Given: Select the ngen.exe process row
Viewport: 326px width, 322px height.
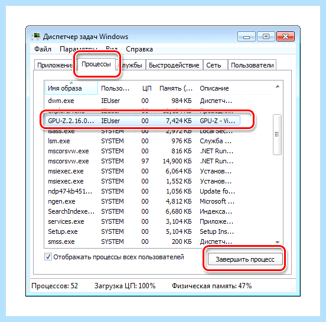Looking at the screenshot, I should (142, 201).
